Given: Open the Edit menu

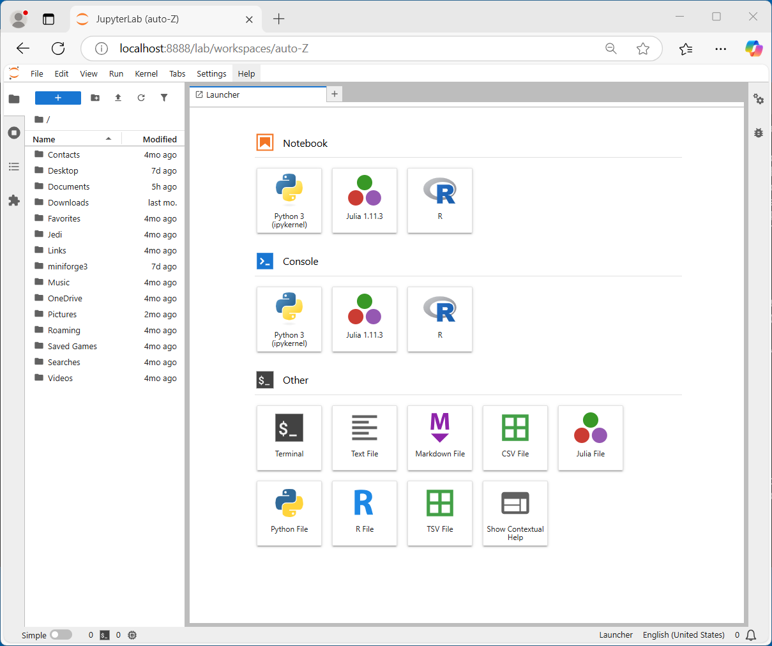Looking at the screenshot, I should [61, 73].
